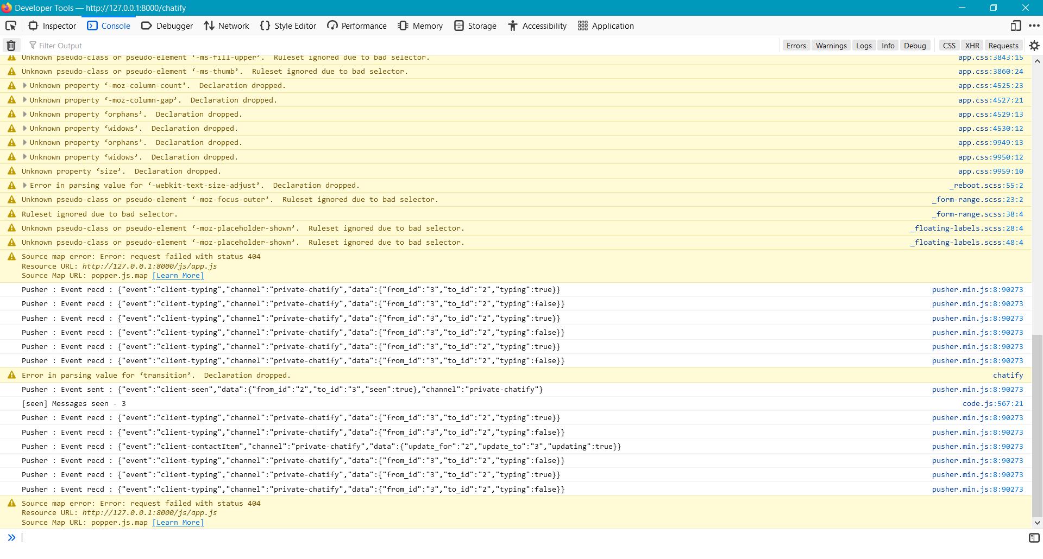Toggle Responsive Design Mode
Image resolution: width=1043 pixels, height=559 pixels.
click(1015, 26)
